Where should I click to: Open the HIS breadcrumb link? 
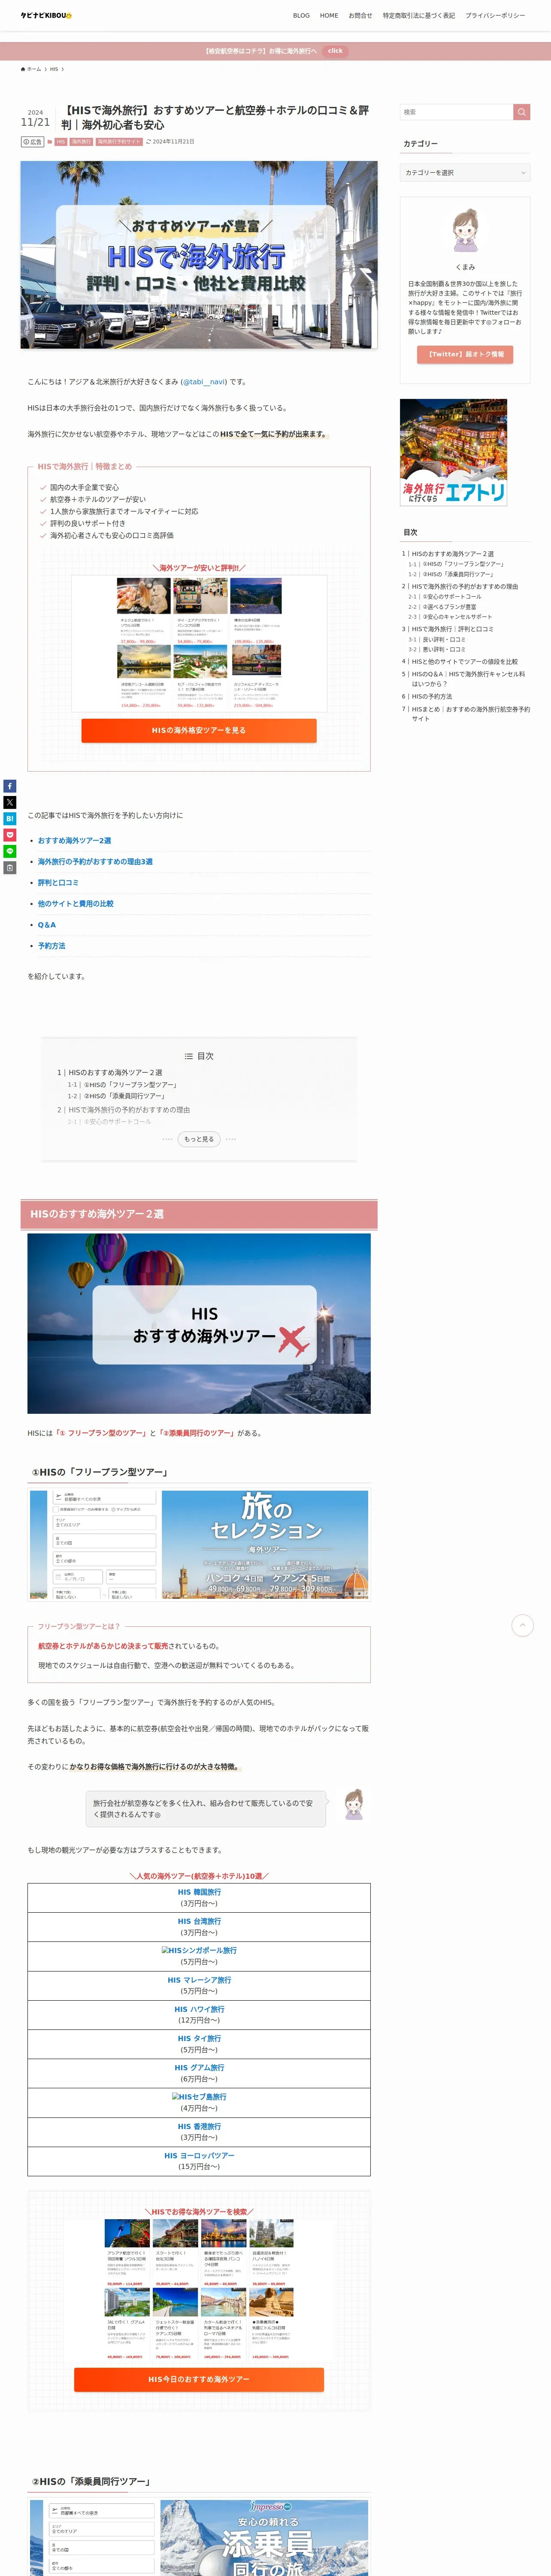click(54, 69)
